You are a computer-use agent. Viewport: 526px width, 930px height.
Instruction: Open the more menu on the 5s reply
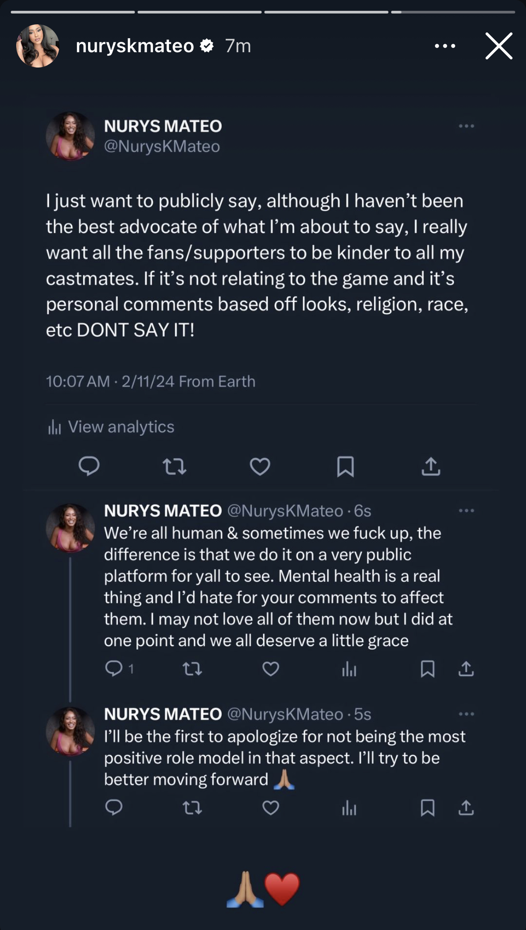click(x=466, y=714)
